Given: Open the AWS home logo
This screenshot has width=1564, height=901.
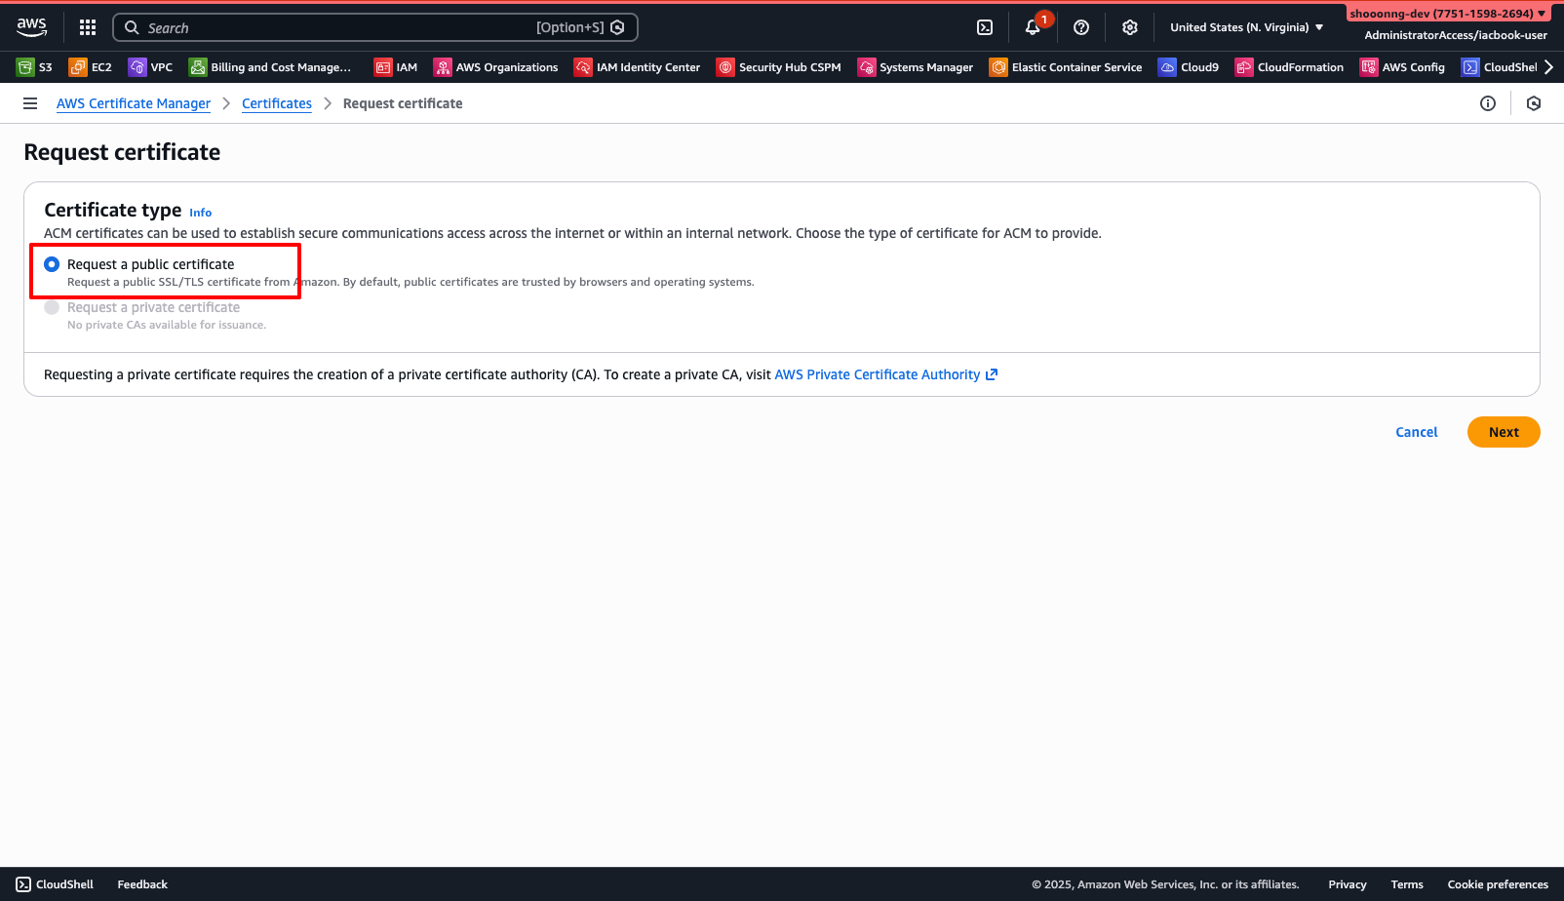Looking at the screenshot, I should pos(31,27).
